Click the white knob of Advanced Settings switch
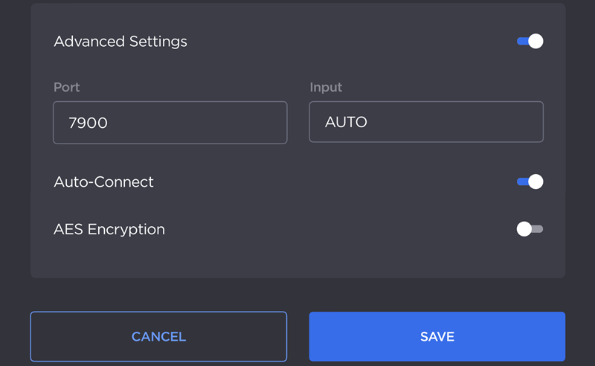The image size is (595, 366). 535,41
